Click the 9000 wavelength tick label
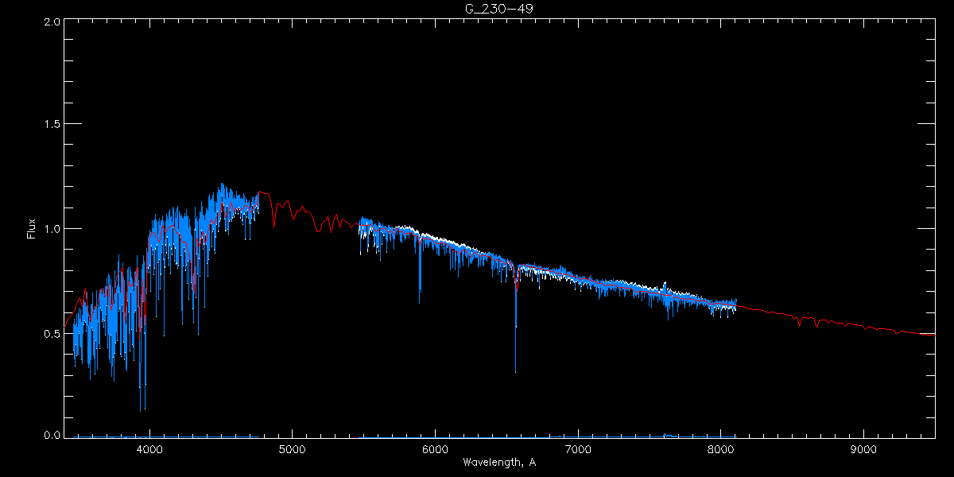Viewport: 954px width, 477px height. point(864,449)
